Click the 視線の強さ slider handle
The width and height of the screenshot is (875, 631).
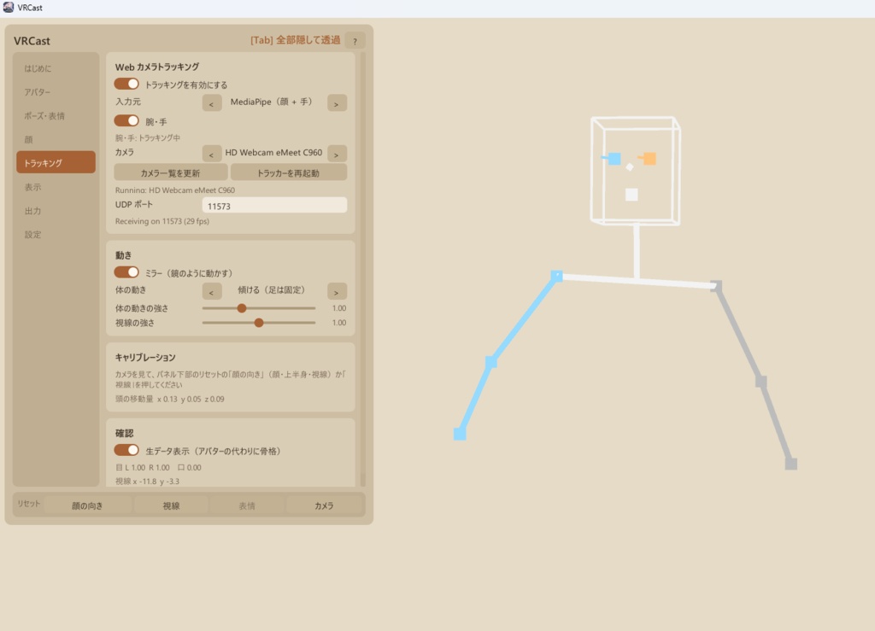coord(259,323)
